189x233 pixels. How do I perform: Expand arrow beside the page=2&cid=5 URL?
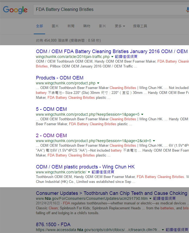pos(154,141)
